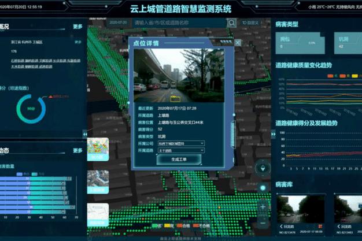Click the 自定义 button beside search

tap(251, 23)
